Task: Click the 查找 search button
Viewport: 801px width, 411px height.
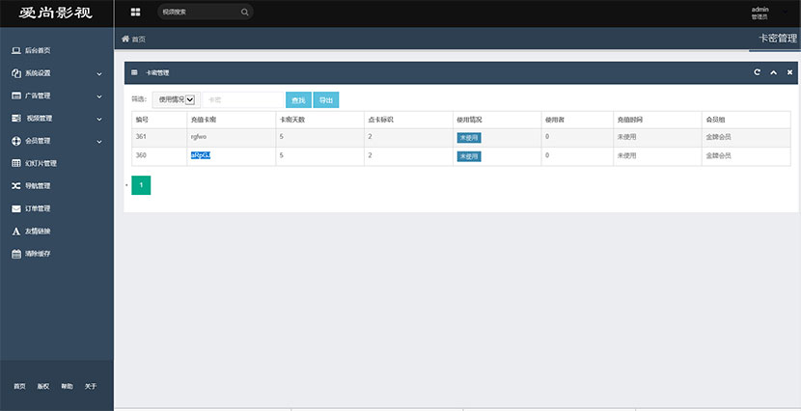Action: click(x=298, y=99)
